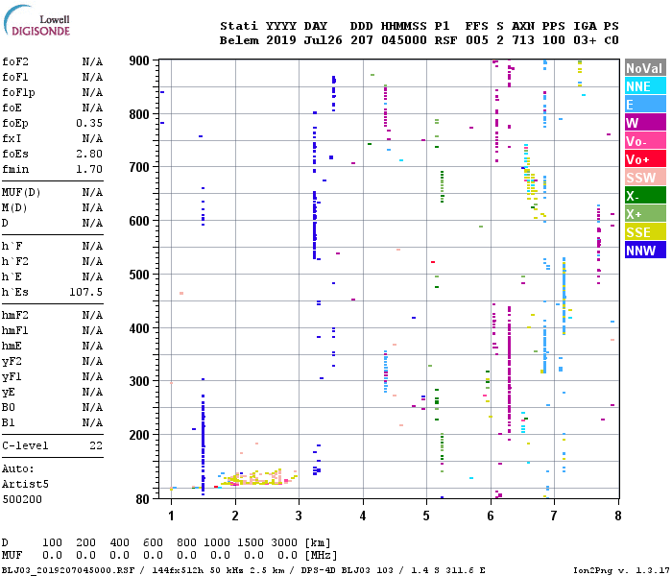Viewport: 672px width, 576px height.
Task: Click the B0 parameter label
Action: tap(9, 407)
